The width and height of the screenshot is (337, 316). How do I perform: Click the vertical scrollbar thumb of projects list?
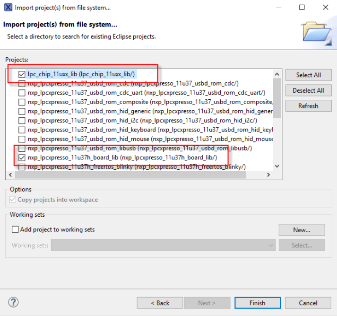click(x=277, y=98)
